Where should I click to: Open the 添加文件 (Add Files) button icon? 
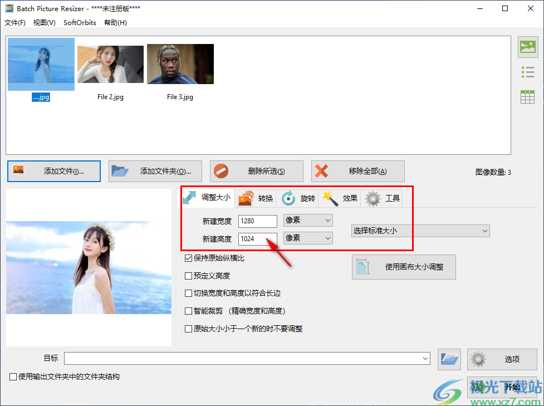click(x=19, y=171)
